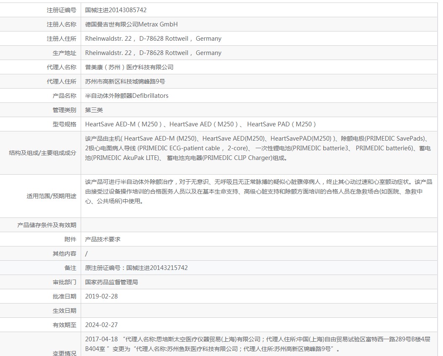The height and width of the screenshot is (356, 443).
Task: Click the slash value beside 其他内容
Action: click(x=87, y=254)
